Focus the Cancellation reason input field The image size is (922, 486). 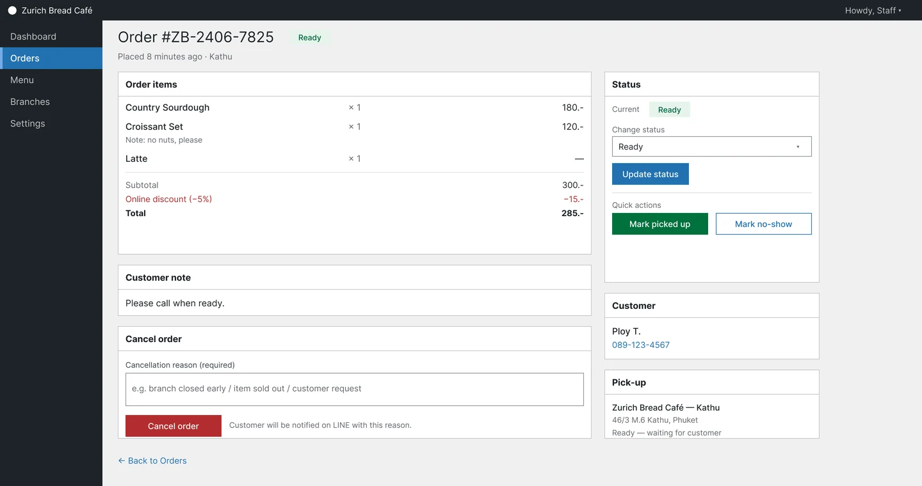point(354,389)
